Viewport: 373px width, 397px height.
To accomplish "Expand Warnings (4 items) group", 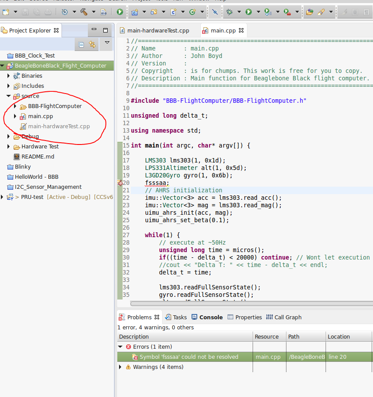I will 120,367.
